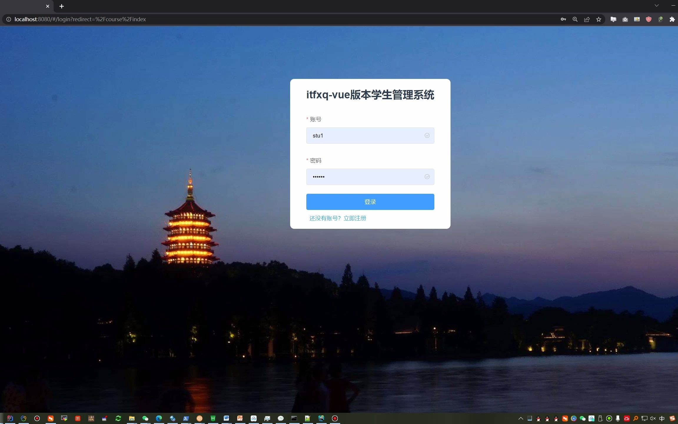Open registration via 立即注册 link
Image resolution: width=678 pixels, height=424 pixels.
tap(355, 218)
